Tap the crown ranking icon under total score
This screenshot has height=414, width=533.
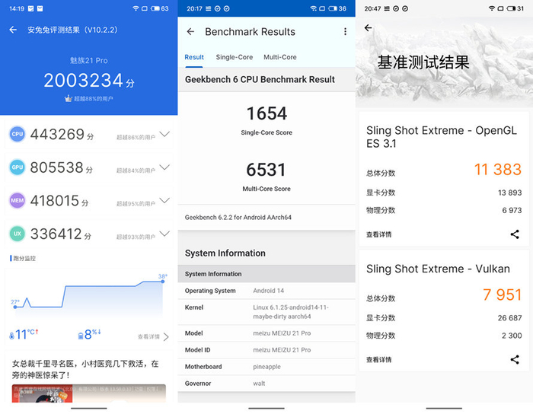(x=69, y=98)
